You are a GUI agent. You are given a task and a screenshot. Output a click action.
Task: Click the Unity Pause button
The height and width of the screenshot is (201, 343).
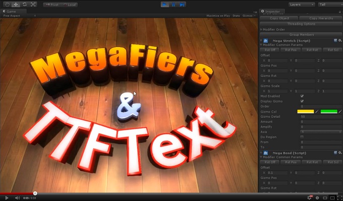pos(173,5)
